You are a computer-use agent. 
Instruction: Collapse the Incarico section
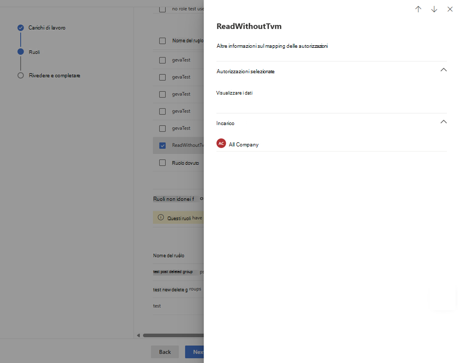click(443, 122)
